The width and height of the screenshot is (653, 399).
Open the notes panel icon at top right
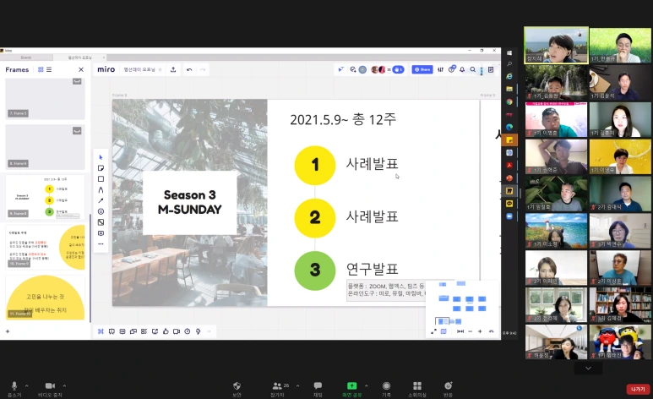(491, 69)
